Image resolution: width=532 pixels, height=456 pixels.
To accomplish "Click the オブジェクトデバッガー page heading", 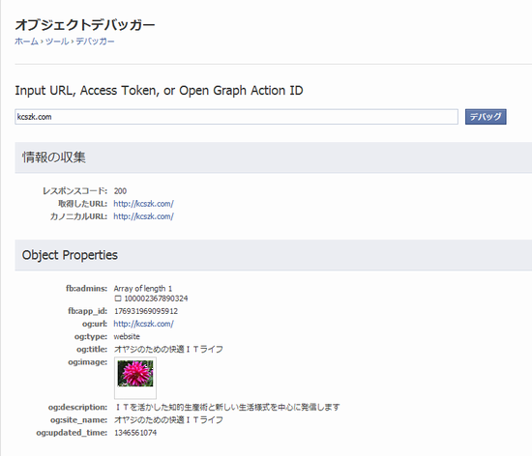I will pyautogui.click(x=85, y=25).
